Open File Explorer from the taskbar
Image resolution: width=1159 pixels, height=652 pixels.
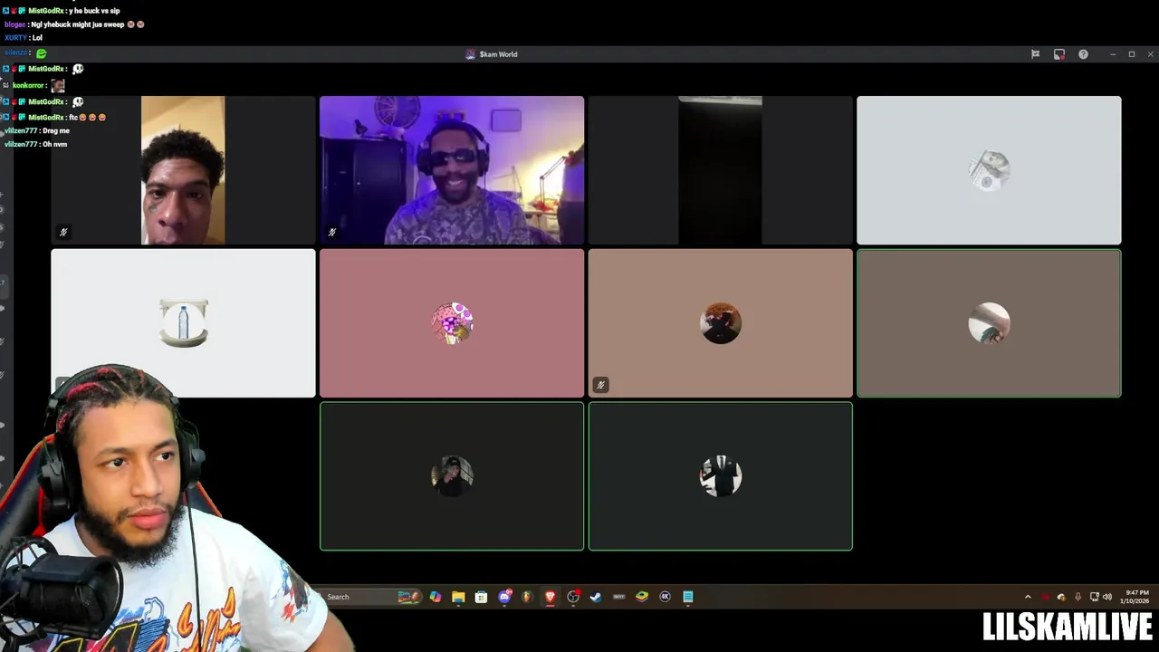[x=458, y=597]
